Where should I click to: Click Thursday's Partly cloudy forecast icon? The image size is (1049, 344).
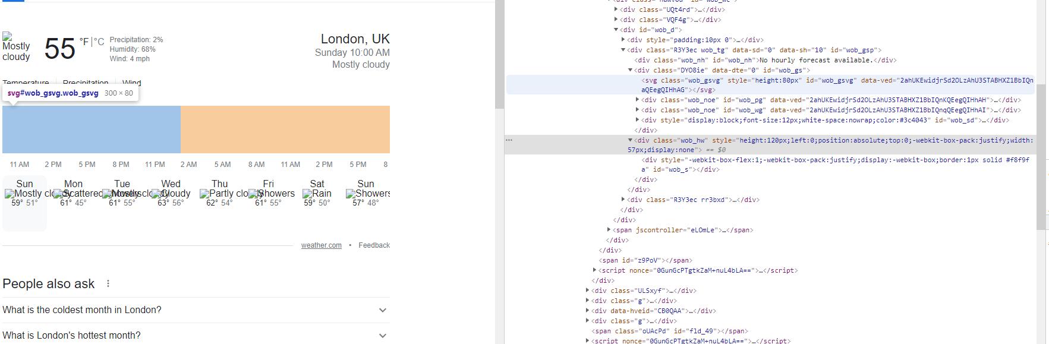tap(219, 194)
